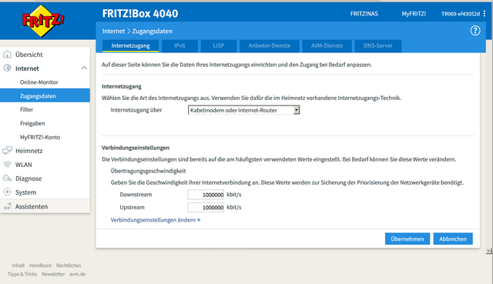Click the Übertragungsgeschwindigkeit label

point(148,171)
